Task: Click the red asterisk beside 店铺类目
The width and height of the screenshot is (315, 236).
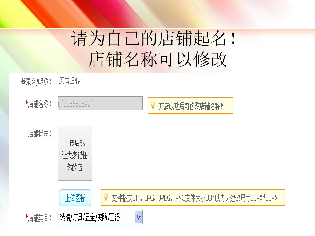Action: pyautogui.click(x=26, y=216)
